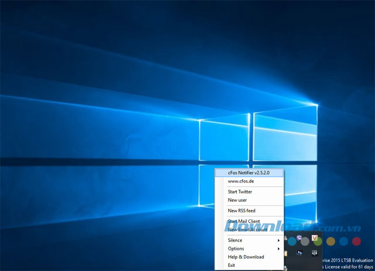Image resolution: width=375 pixels, height=271 pixels.
Task: Click the red V tray icon
Action: click(315, 238)
